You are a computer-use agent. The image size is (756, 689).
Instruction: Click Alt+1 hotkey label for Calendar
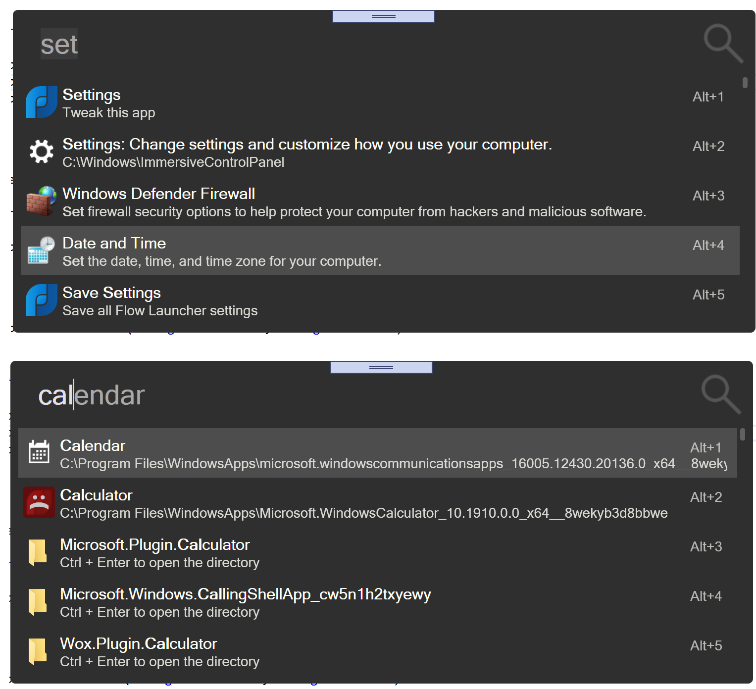click(x=706, y=447)
